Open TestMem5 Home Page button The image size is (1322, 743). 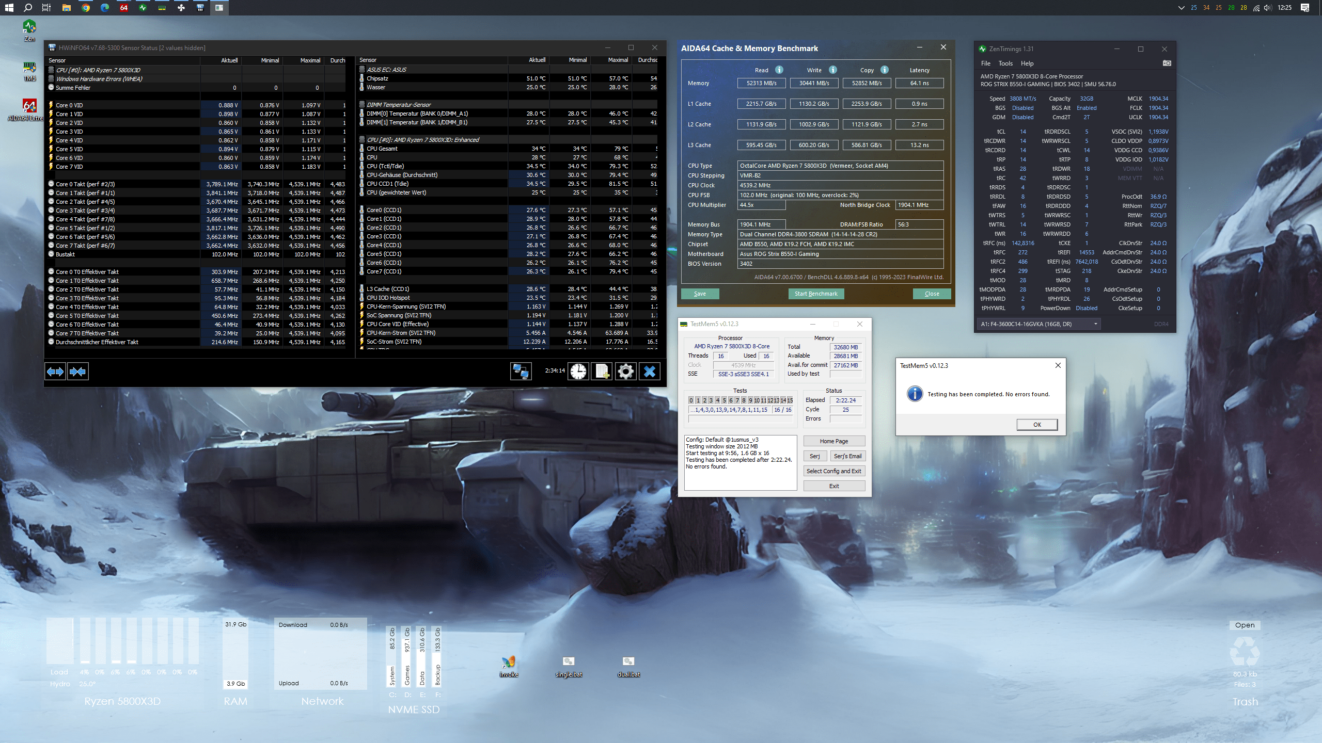point(834,441)
